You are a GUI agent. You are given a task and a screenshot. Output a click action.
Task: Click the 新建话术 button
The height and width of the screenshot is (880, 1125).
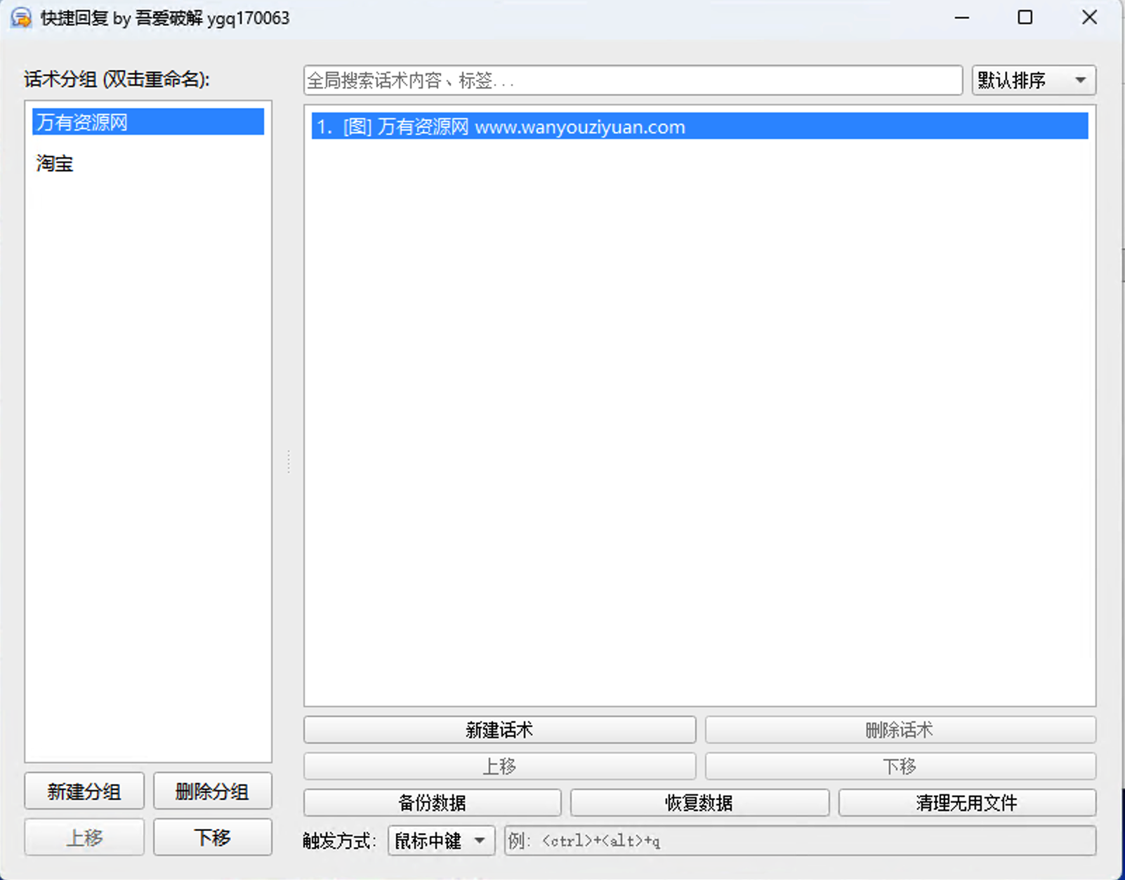499,730
